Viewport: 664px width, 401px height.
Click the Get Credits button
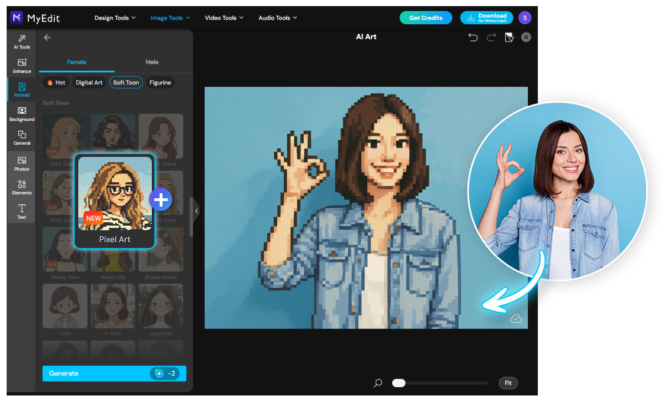pyautogui.click(x=426, y=17)
